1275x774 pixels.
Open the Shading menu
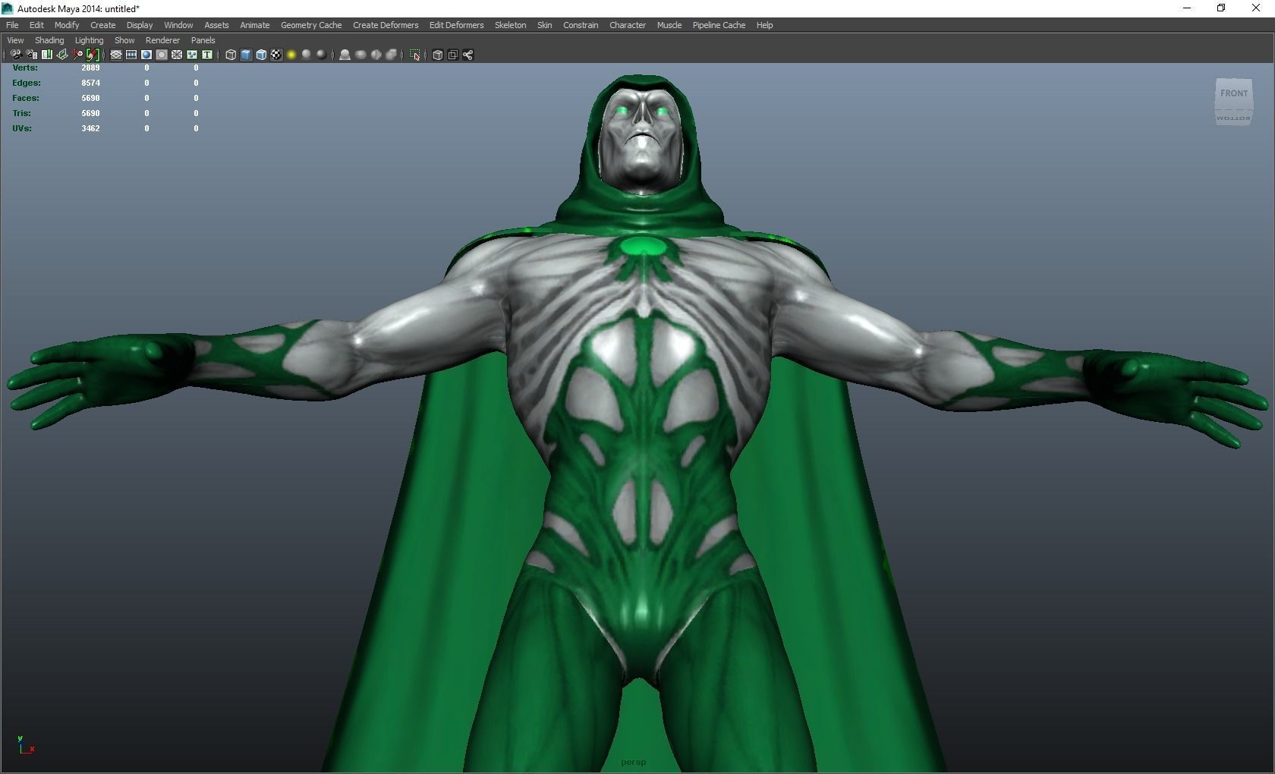49,40
